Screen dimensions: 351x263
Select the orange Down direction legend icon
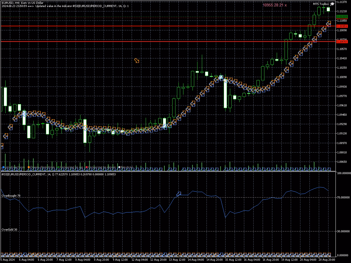(29, 167)
